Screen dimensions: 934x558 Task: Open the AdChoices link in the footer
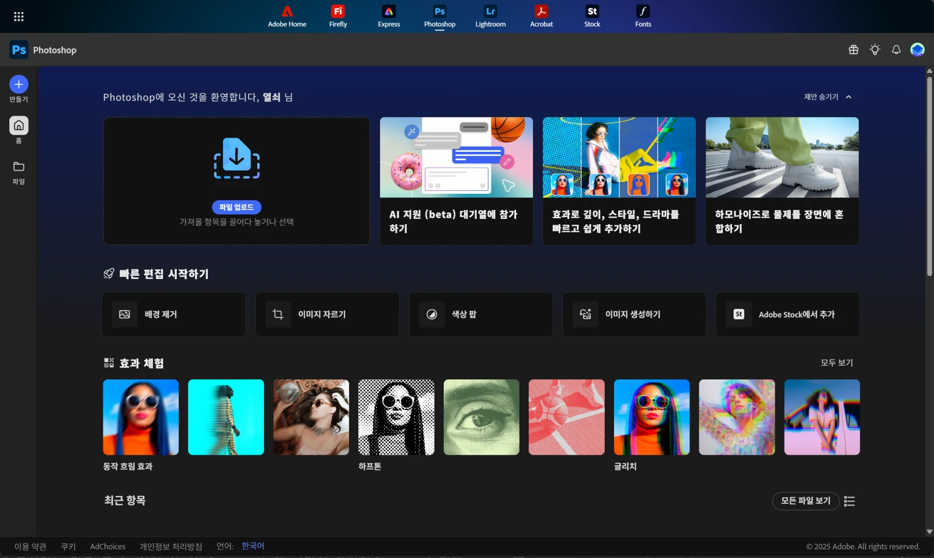pos(107,546)
